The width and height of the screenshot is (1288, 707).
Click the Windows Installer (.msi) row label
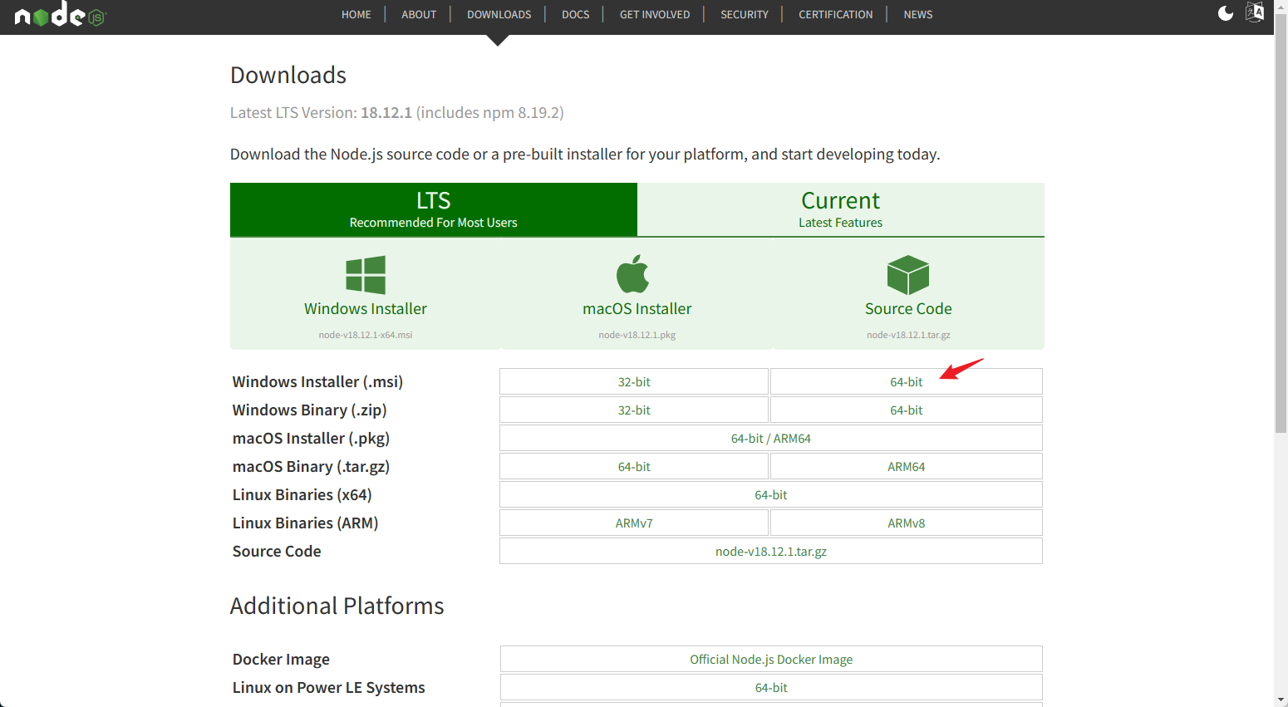point(317,382)
